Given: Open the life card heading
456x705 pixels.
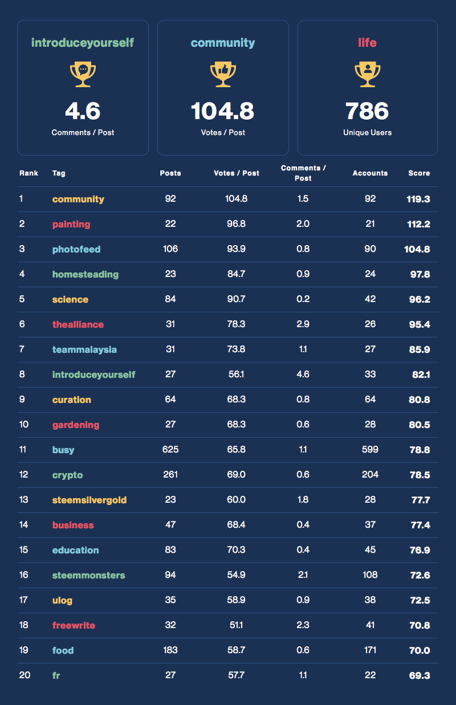Looking at the screenshot, I should [367, 43].
